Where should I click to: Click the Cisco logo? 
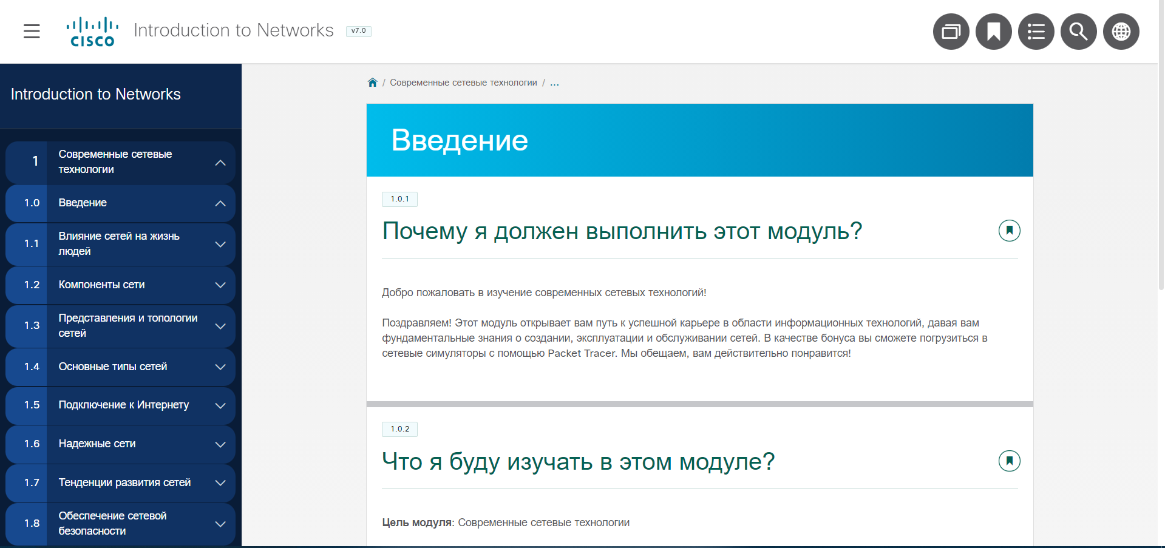click(92, 32)
